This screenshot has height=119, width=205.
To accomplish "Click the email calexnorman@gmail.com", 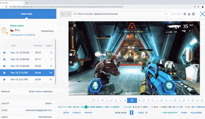I will click(38, 110).
